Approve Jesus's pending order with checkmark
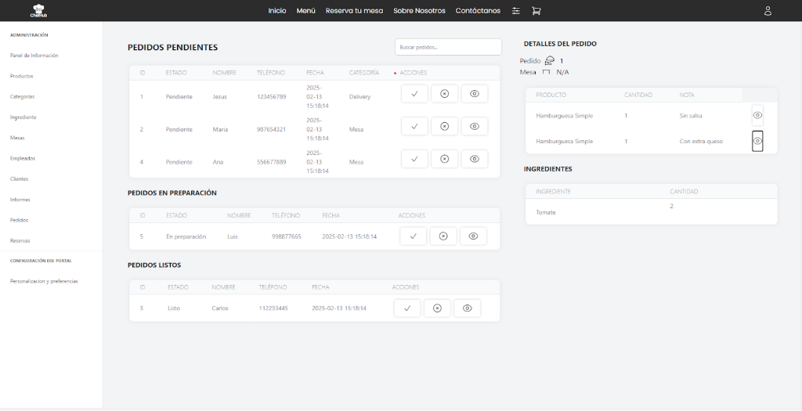The height and width of the screenshot is (411, 802). 414,94
